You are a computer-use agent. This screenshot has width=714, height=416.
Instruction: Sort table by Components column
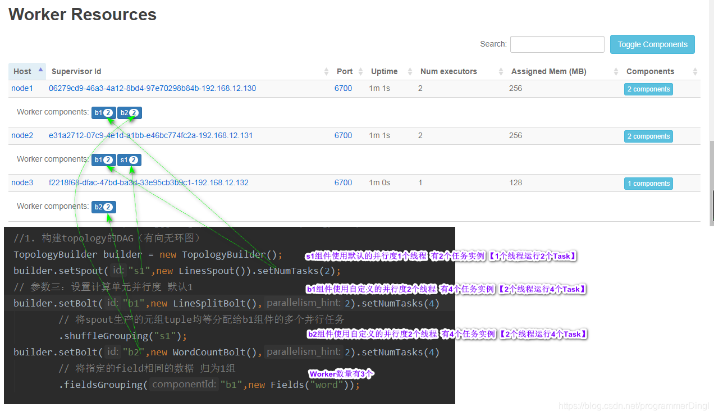tap(661, 71)
